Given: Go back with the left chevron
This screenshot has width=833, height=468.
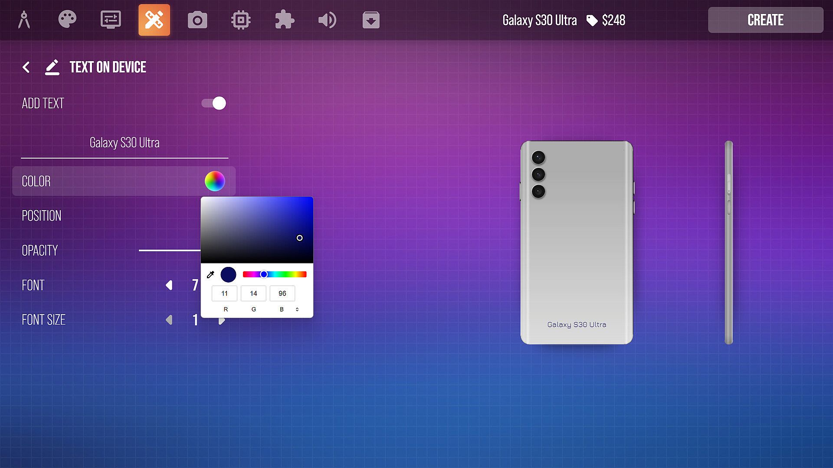Looking at the screenshot, I should 26,67.
